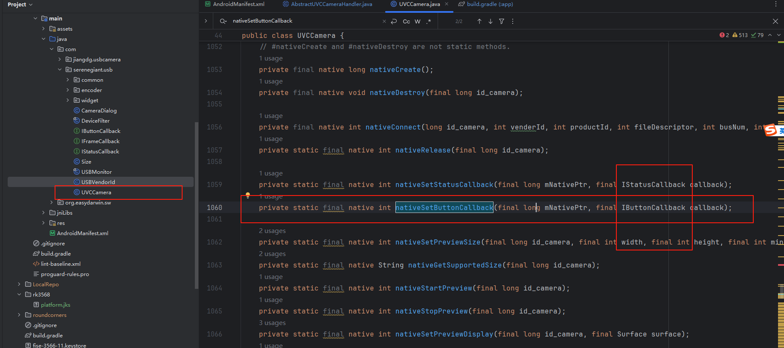Go to previous search occurrence
784x348 pixels.
click(479, 21)
